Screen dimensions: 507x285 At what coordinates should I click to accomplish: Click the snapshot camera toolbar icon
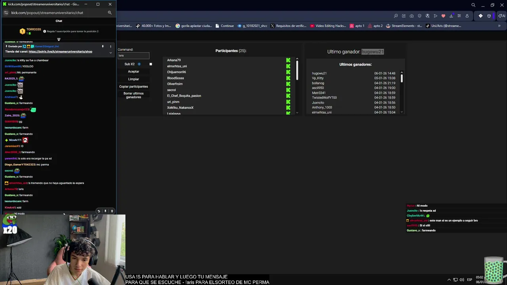412,16
